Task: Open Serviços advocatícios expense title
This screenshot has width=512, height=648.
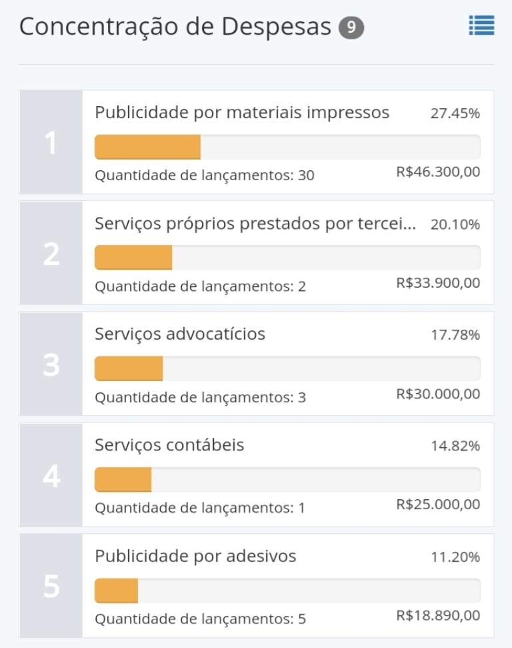Action: (180, 334)
